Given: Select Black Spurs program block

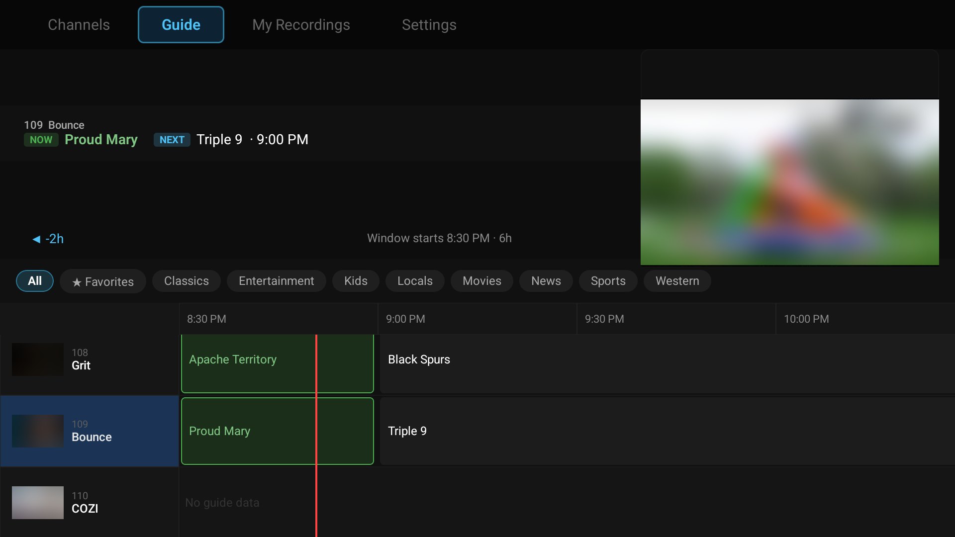Looking at the screenshot, I should [667, 363].
